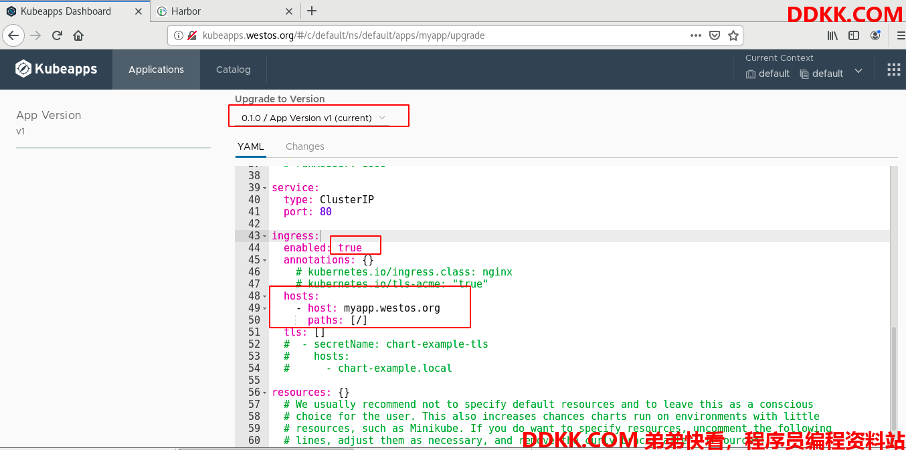Show site information icon in address bar
This screenshot has width=906, height=450.
[x=179, y=35]
